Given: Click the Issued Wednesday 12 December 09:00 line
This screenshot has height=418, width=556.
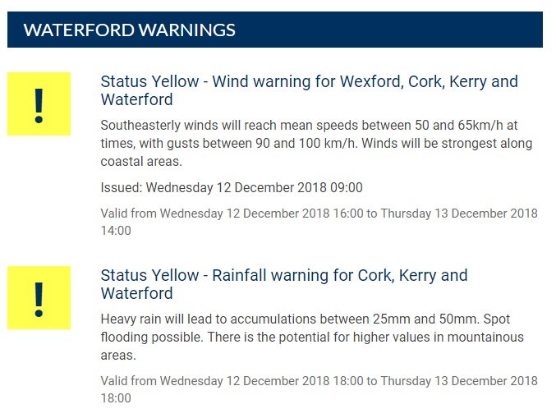Looking at the screenshot, I should pos(231,187).
